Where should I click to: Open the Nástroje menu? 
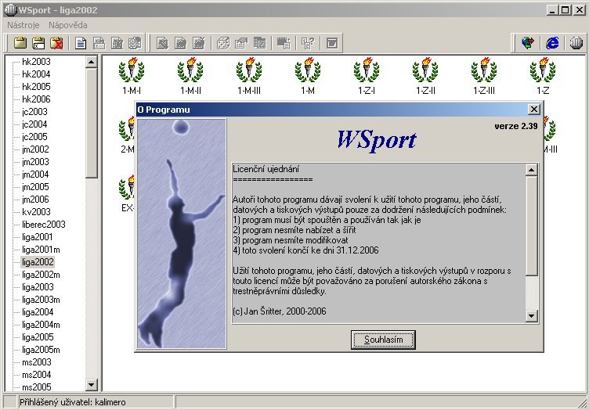23,25
